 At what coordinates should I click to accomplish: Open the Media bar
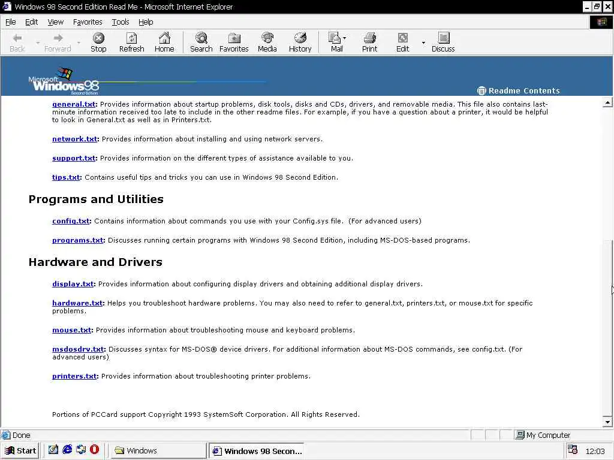[267, 43]
